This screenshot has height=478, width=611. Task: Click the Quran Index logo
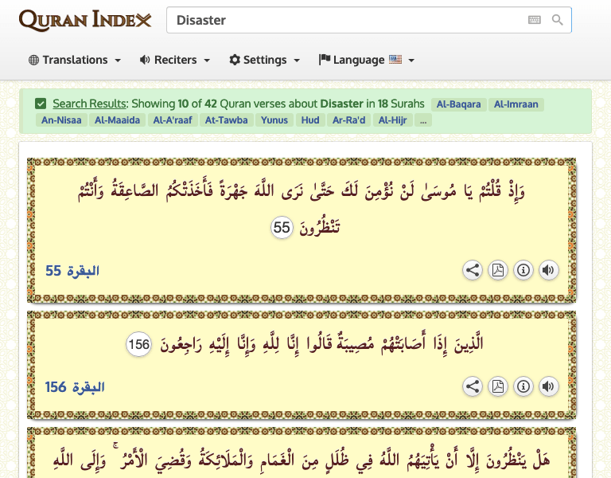pyautogui.click(x=85, y=20)
